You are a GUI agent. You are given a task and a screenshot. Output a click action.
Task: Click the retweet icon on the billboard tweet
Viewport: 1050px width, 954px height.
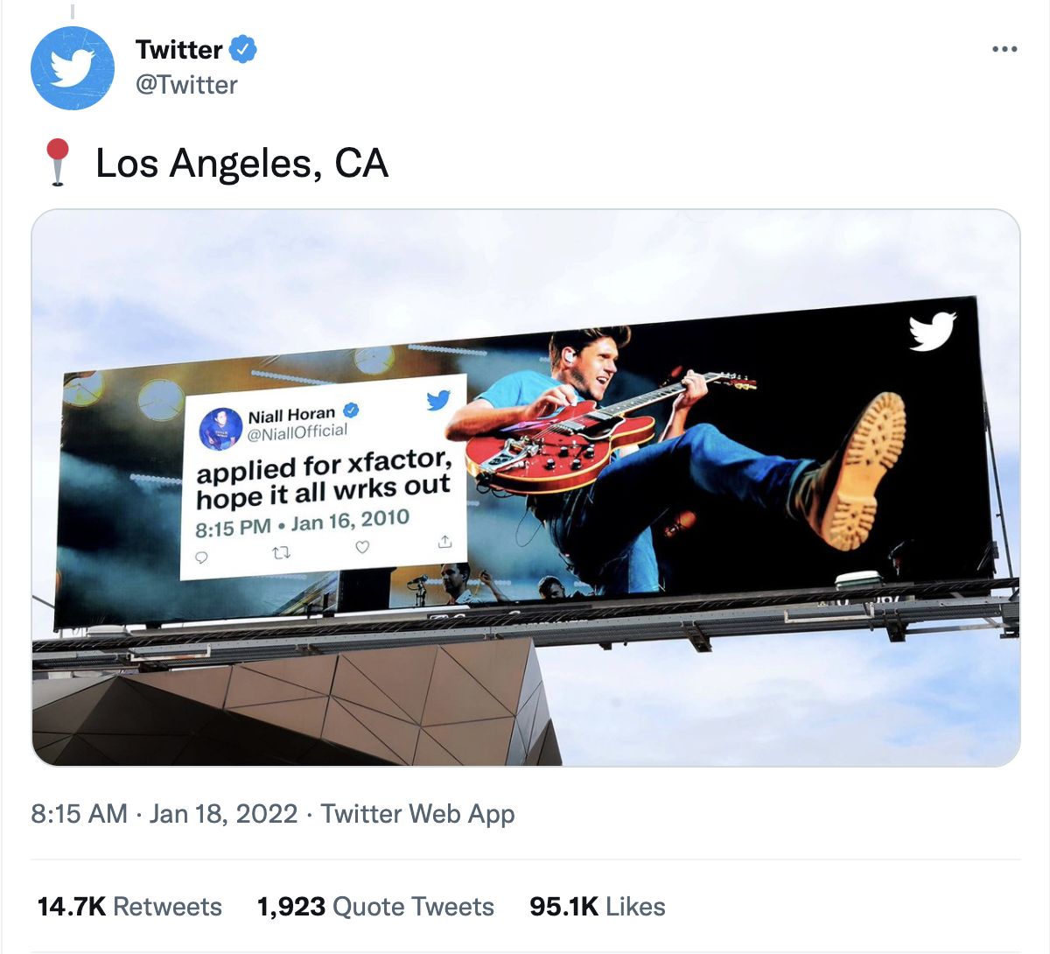pos(282,553)
